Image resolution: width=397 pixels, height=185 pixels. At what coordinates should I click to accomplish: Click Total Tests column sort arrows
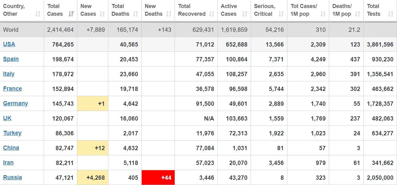click(391, 14)
